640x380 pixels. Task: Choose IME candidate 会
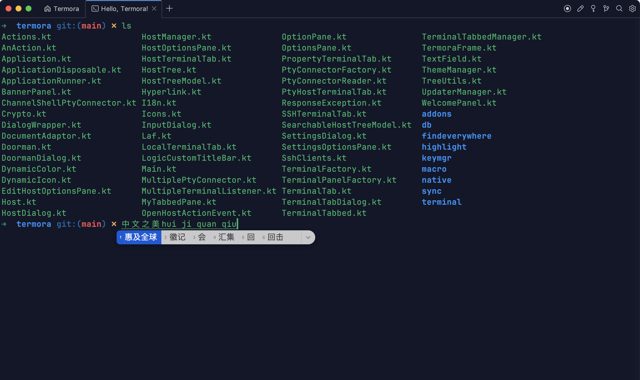[200, 237]
